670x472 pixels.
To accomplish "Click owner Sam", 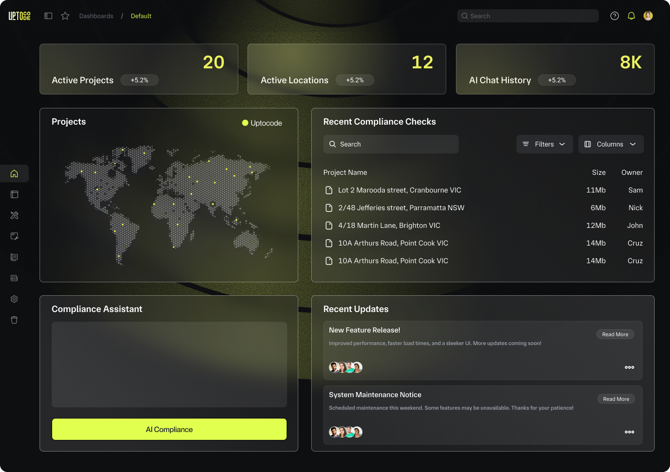I will point(636,190).
